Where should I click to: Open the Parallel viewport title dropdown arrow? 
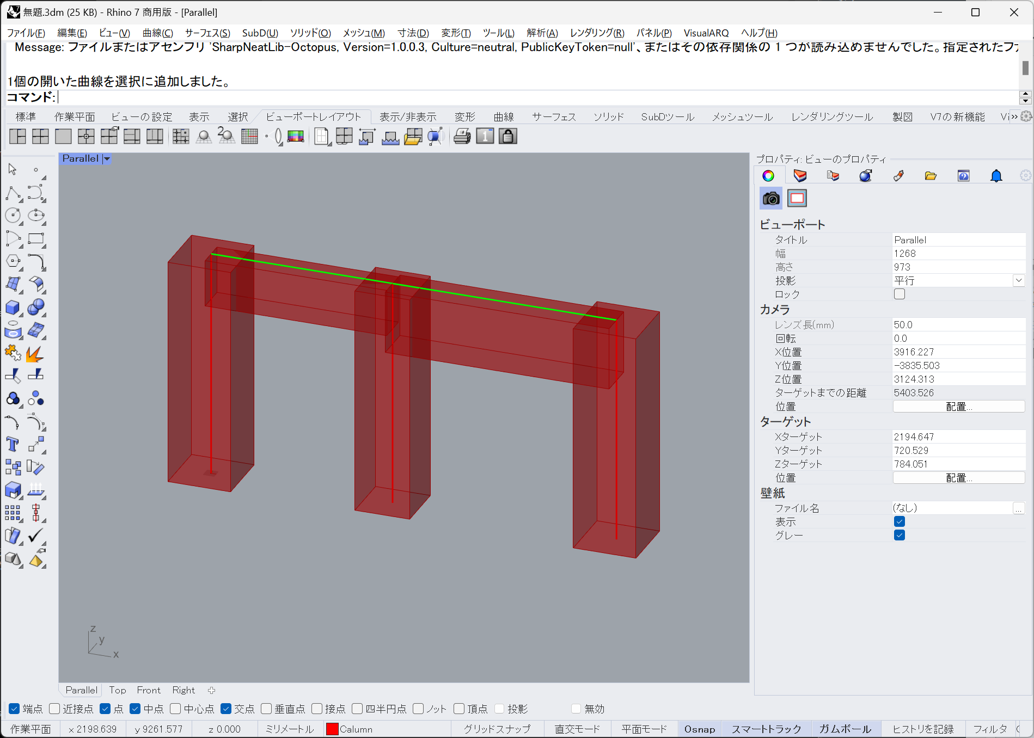[x=107, y=159]
